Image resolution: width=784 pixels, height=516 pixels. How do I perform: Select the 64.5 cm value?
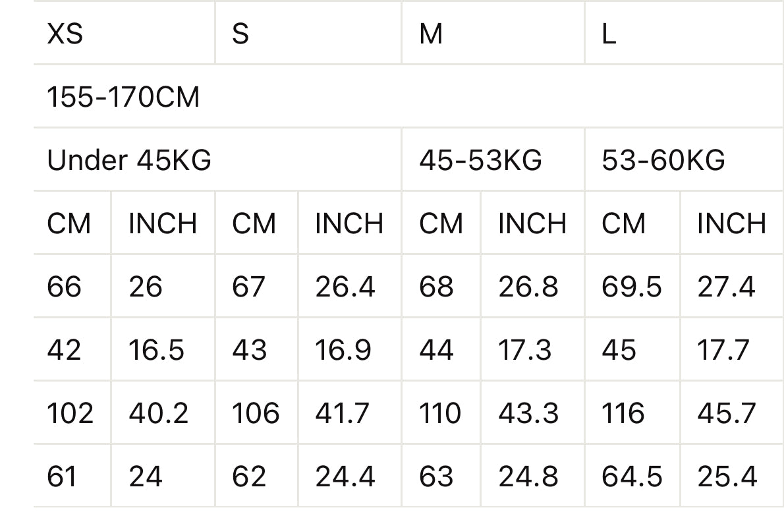[x=631, y=476]
